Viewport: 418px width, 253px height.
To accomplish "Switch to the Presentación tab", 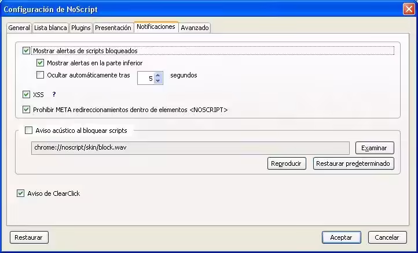I will pos(113,28).
